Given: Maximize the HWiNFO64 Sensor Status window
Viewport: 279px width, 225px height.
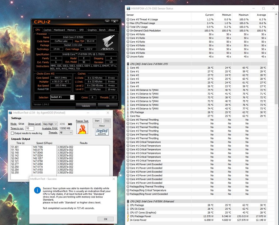Looking at the screenshot, I should point(264,8).
